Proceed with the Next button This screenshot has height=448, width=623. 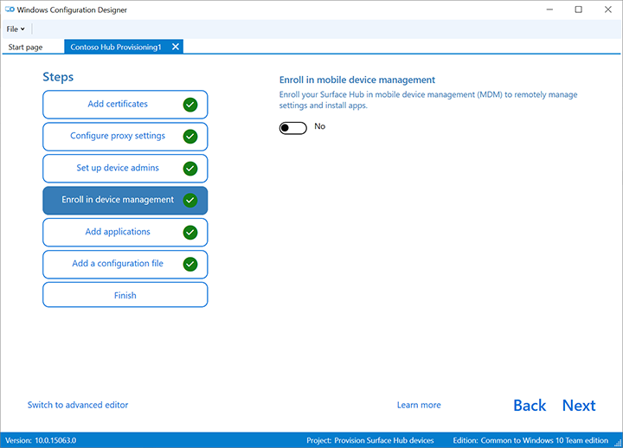pyautogui.click(x=579, y=406)
